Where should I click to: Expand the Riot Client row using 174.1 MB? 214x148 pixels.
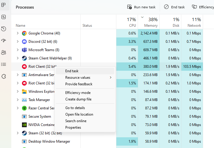click(18, 83)
